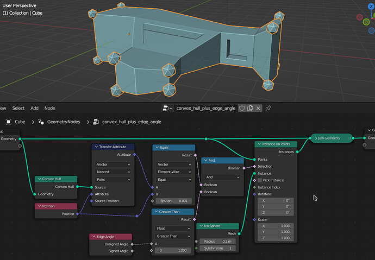Collapse the Ico Sphere node
This screenshot has height=260, width=375.
click(x=201, y=226)
